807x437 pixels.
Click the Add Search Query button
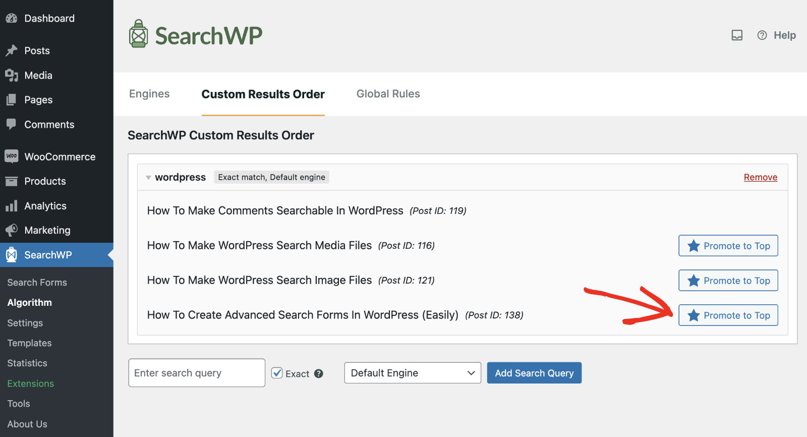point(534,373)
